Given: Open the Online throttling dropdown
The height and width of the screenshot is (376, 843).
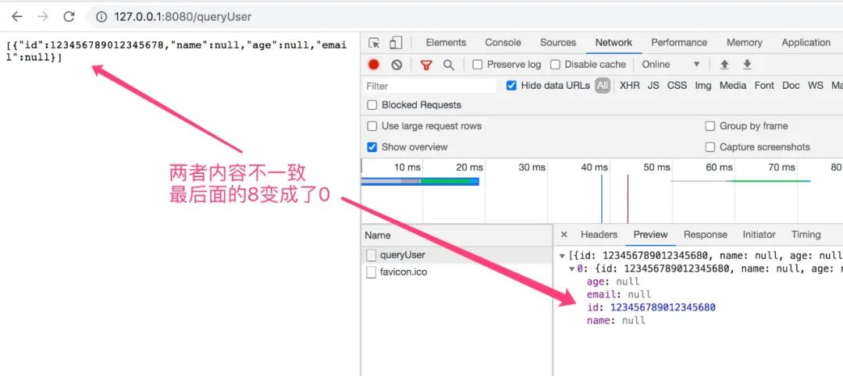Looking at the screenshot, I should [671, 65].
